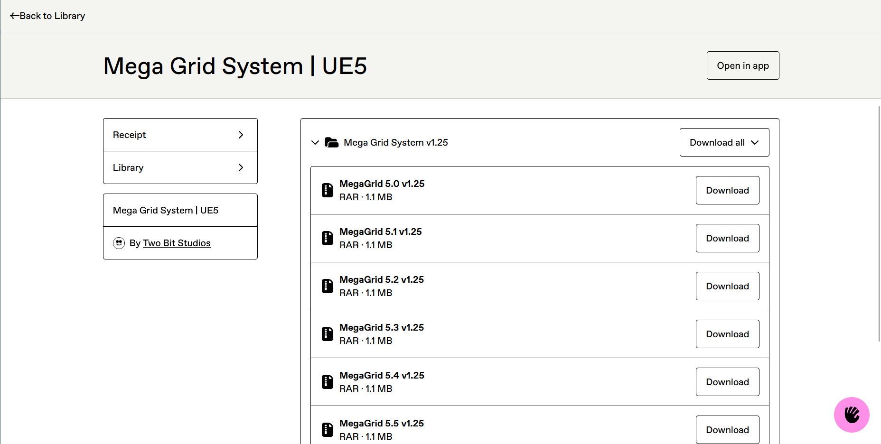Open the pink waving hand help widget

click(x=852, y=415)
